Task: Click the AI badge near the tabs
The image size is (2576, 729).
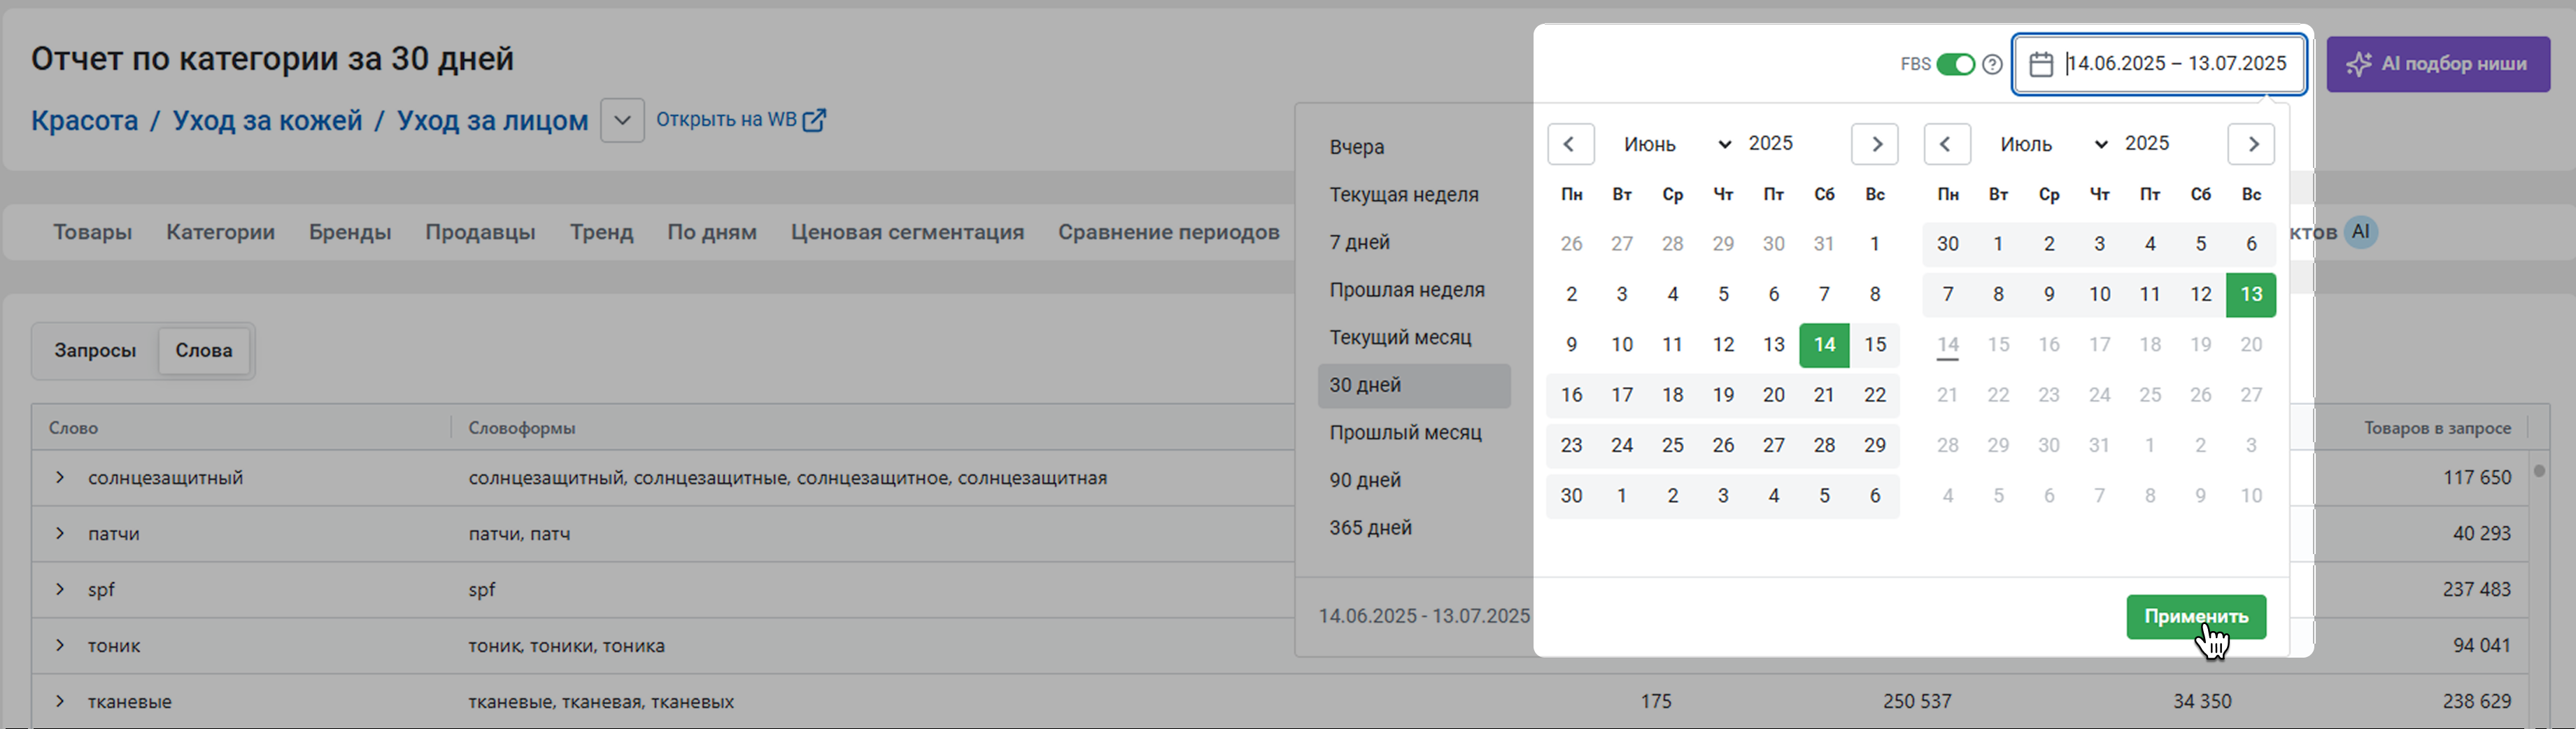Action: pyautogui.click(x=2361, y=232)
